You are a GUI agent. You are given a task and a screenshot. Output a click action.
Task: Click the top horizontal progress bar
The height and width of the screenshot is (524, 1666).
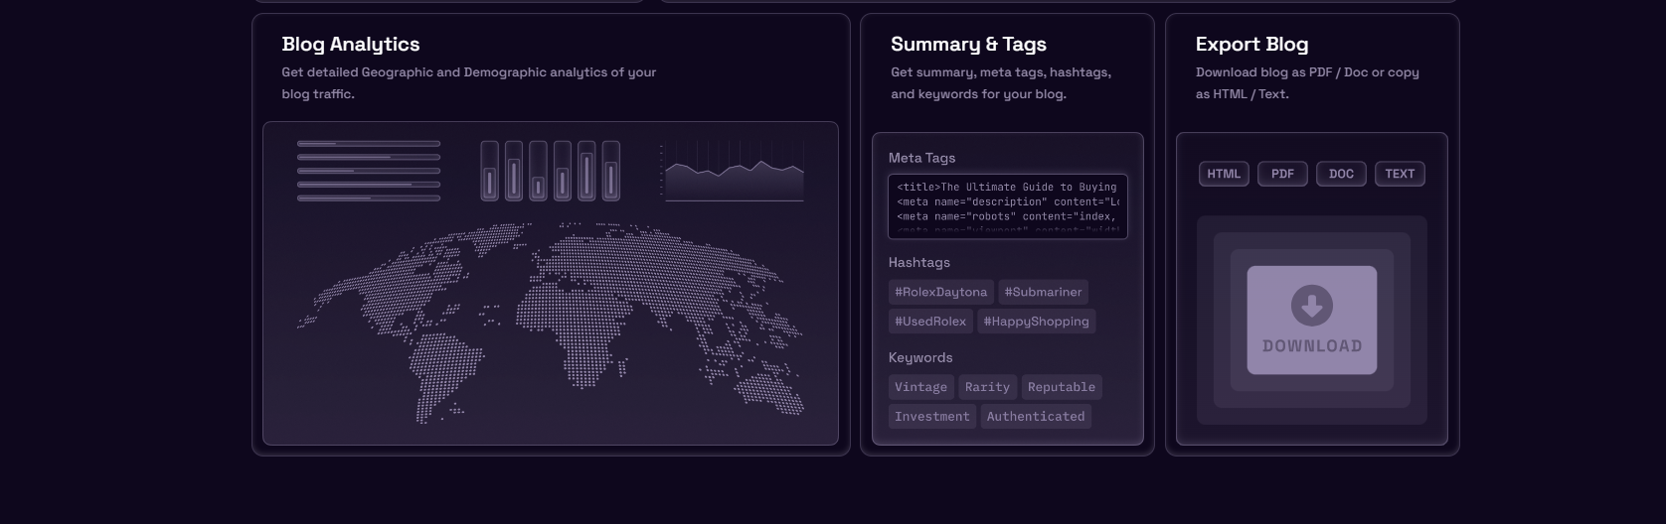(x=369, y=144)
